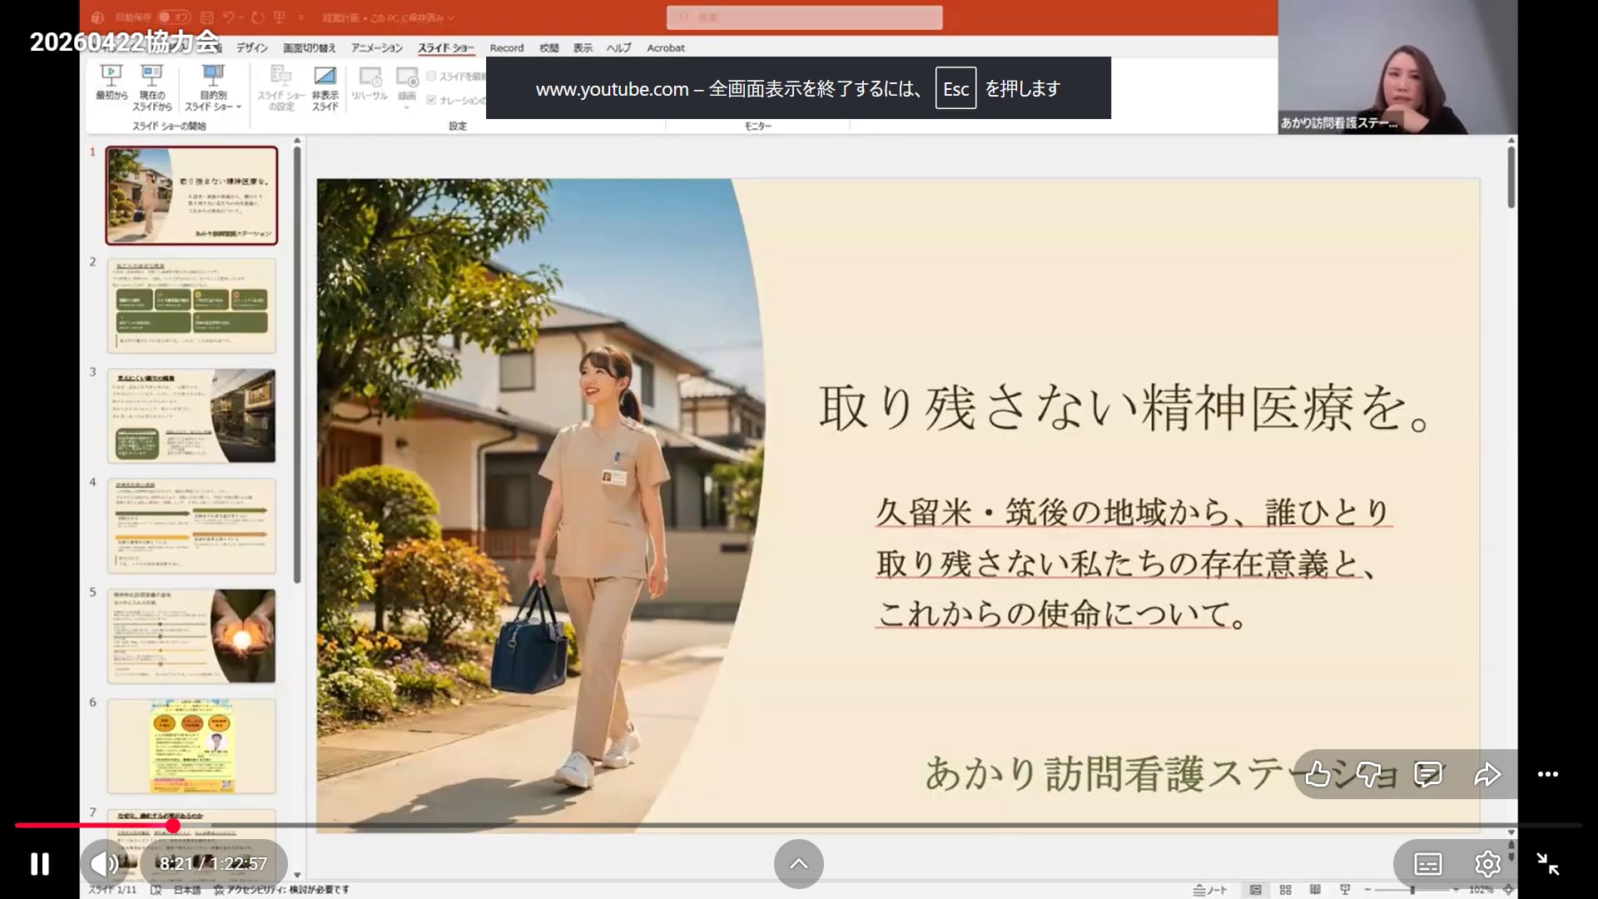Mute the video volume icon

(x=103, y=864)
